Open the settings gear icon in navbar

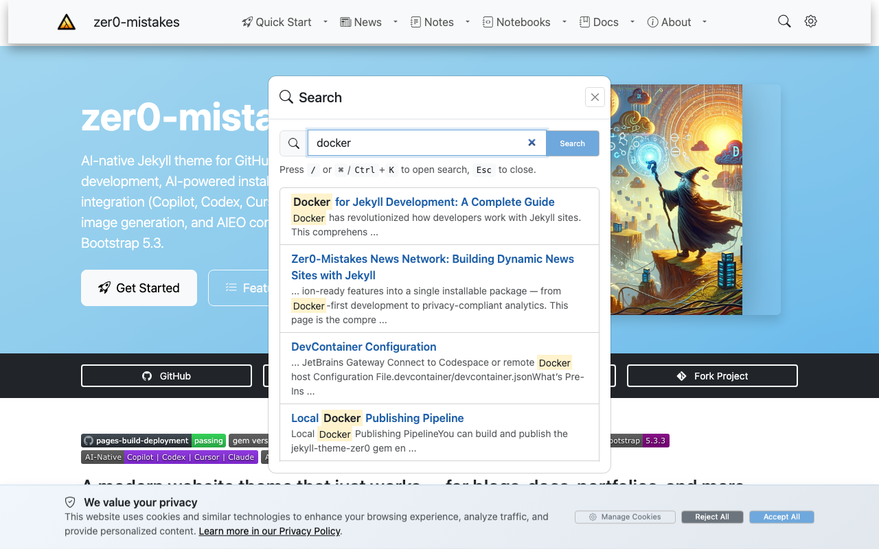[811, 21]
